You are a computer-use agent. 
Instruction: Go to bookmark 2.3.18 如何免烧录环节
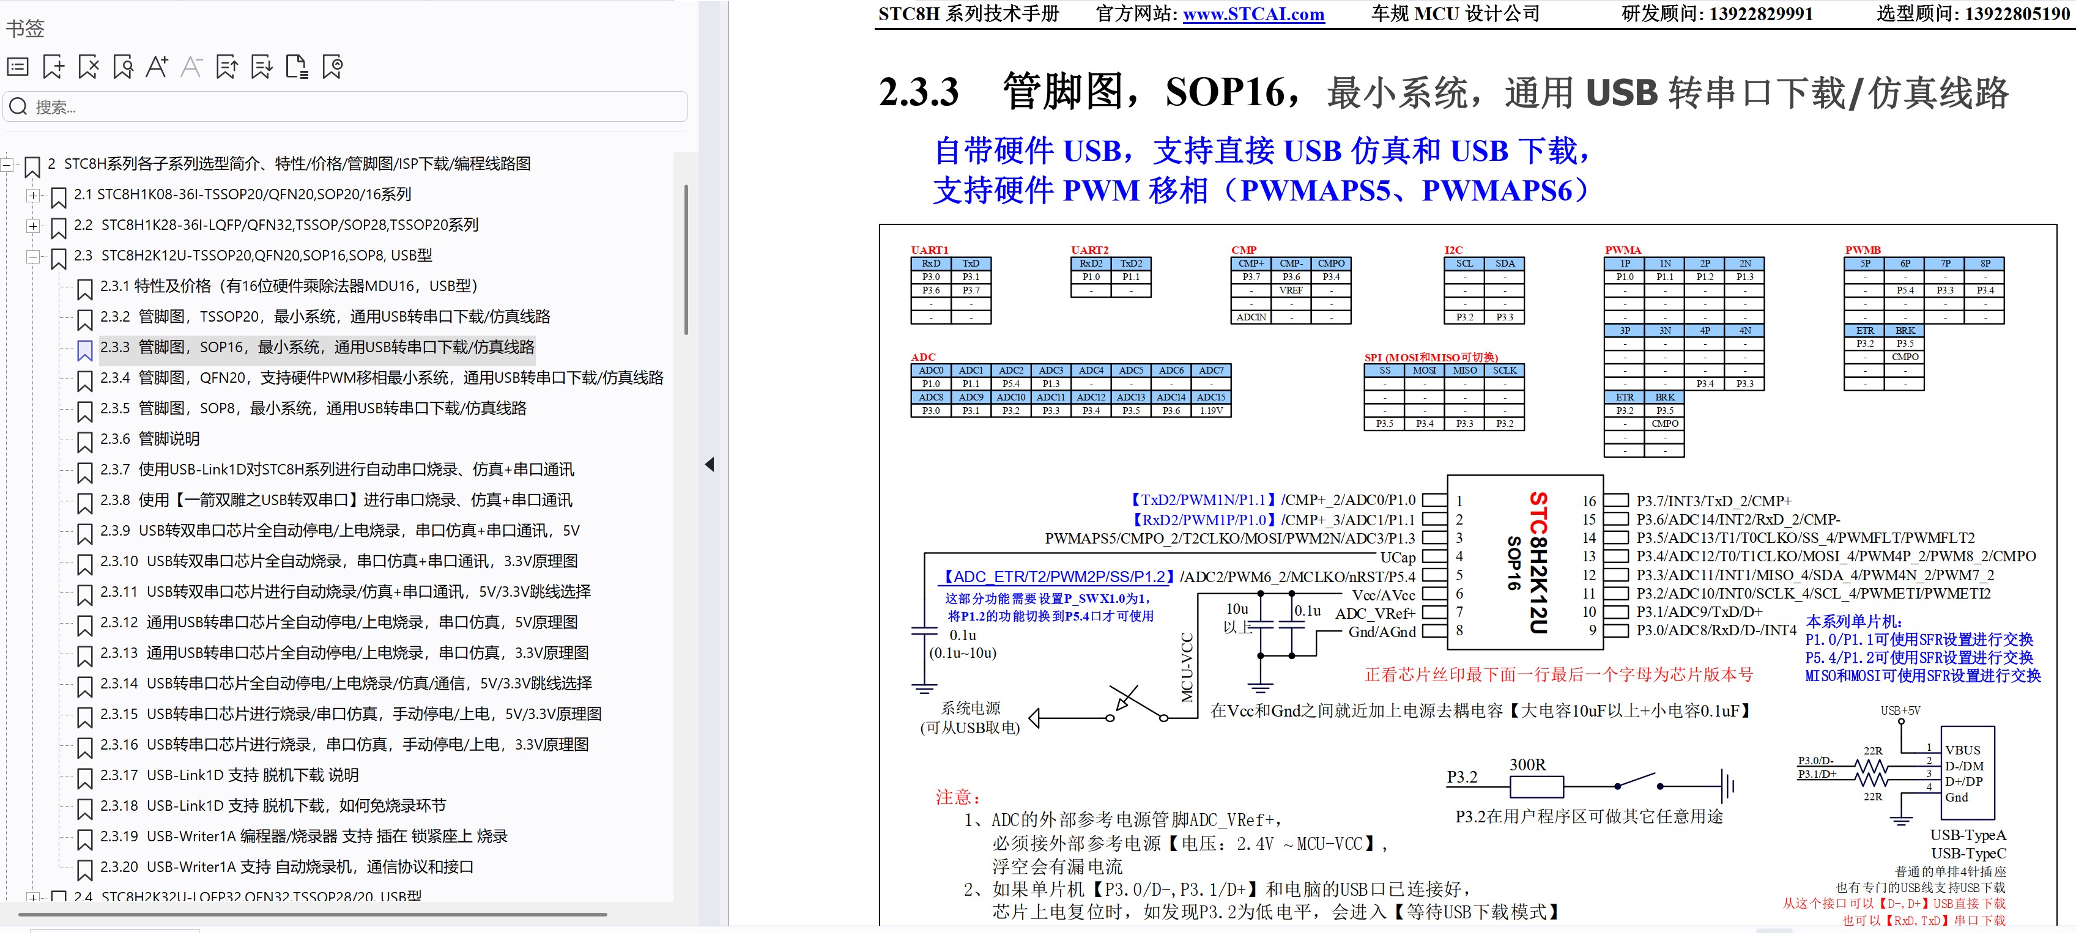(272, 806)
